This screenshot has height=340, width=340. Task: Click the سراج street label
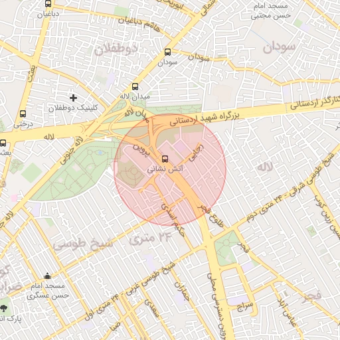(x=245, y=306)
